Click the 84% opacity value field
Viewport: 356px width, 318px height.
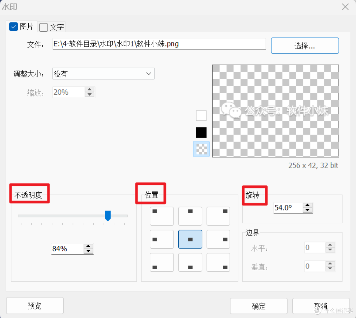click(x=68, y=249)
